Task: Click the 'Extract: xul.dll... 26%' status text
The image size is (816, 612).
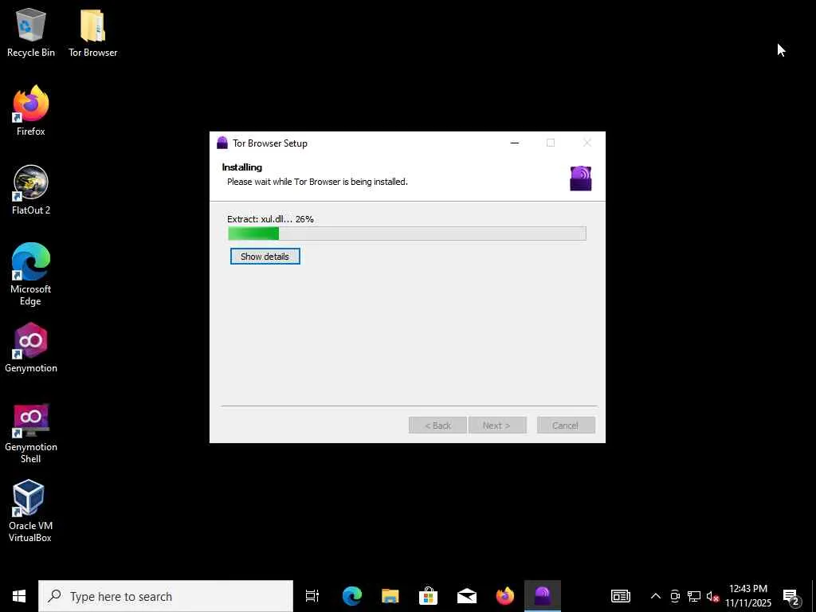Action: (271, 219)
